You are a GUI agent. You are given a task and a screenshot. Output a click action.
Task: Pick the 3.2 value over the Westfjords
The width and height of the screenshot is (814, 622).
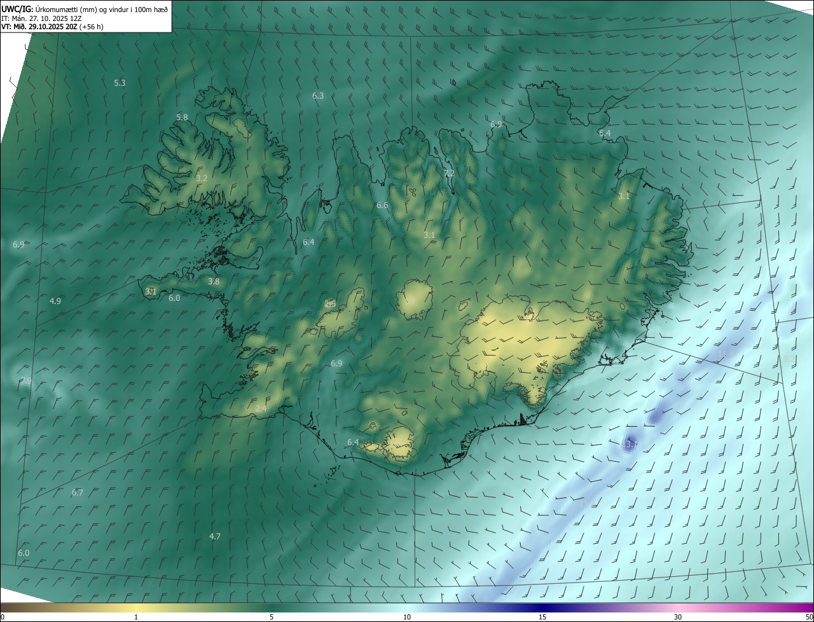(202, 178)
